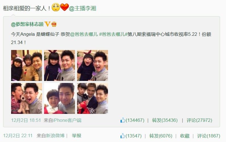Click 转发(6076) to repost
The width and height of the screenshot is (226, 142).
click(161, 136)
